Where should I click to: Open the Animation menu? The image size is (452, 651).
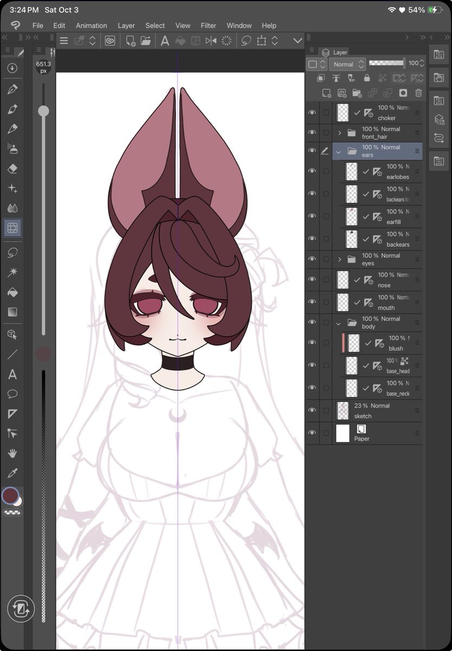pyautogui.click(x=92, y=25)
